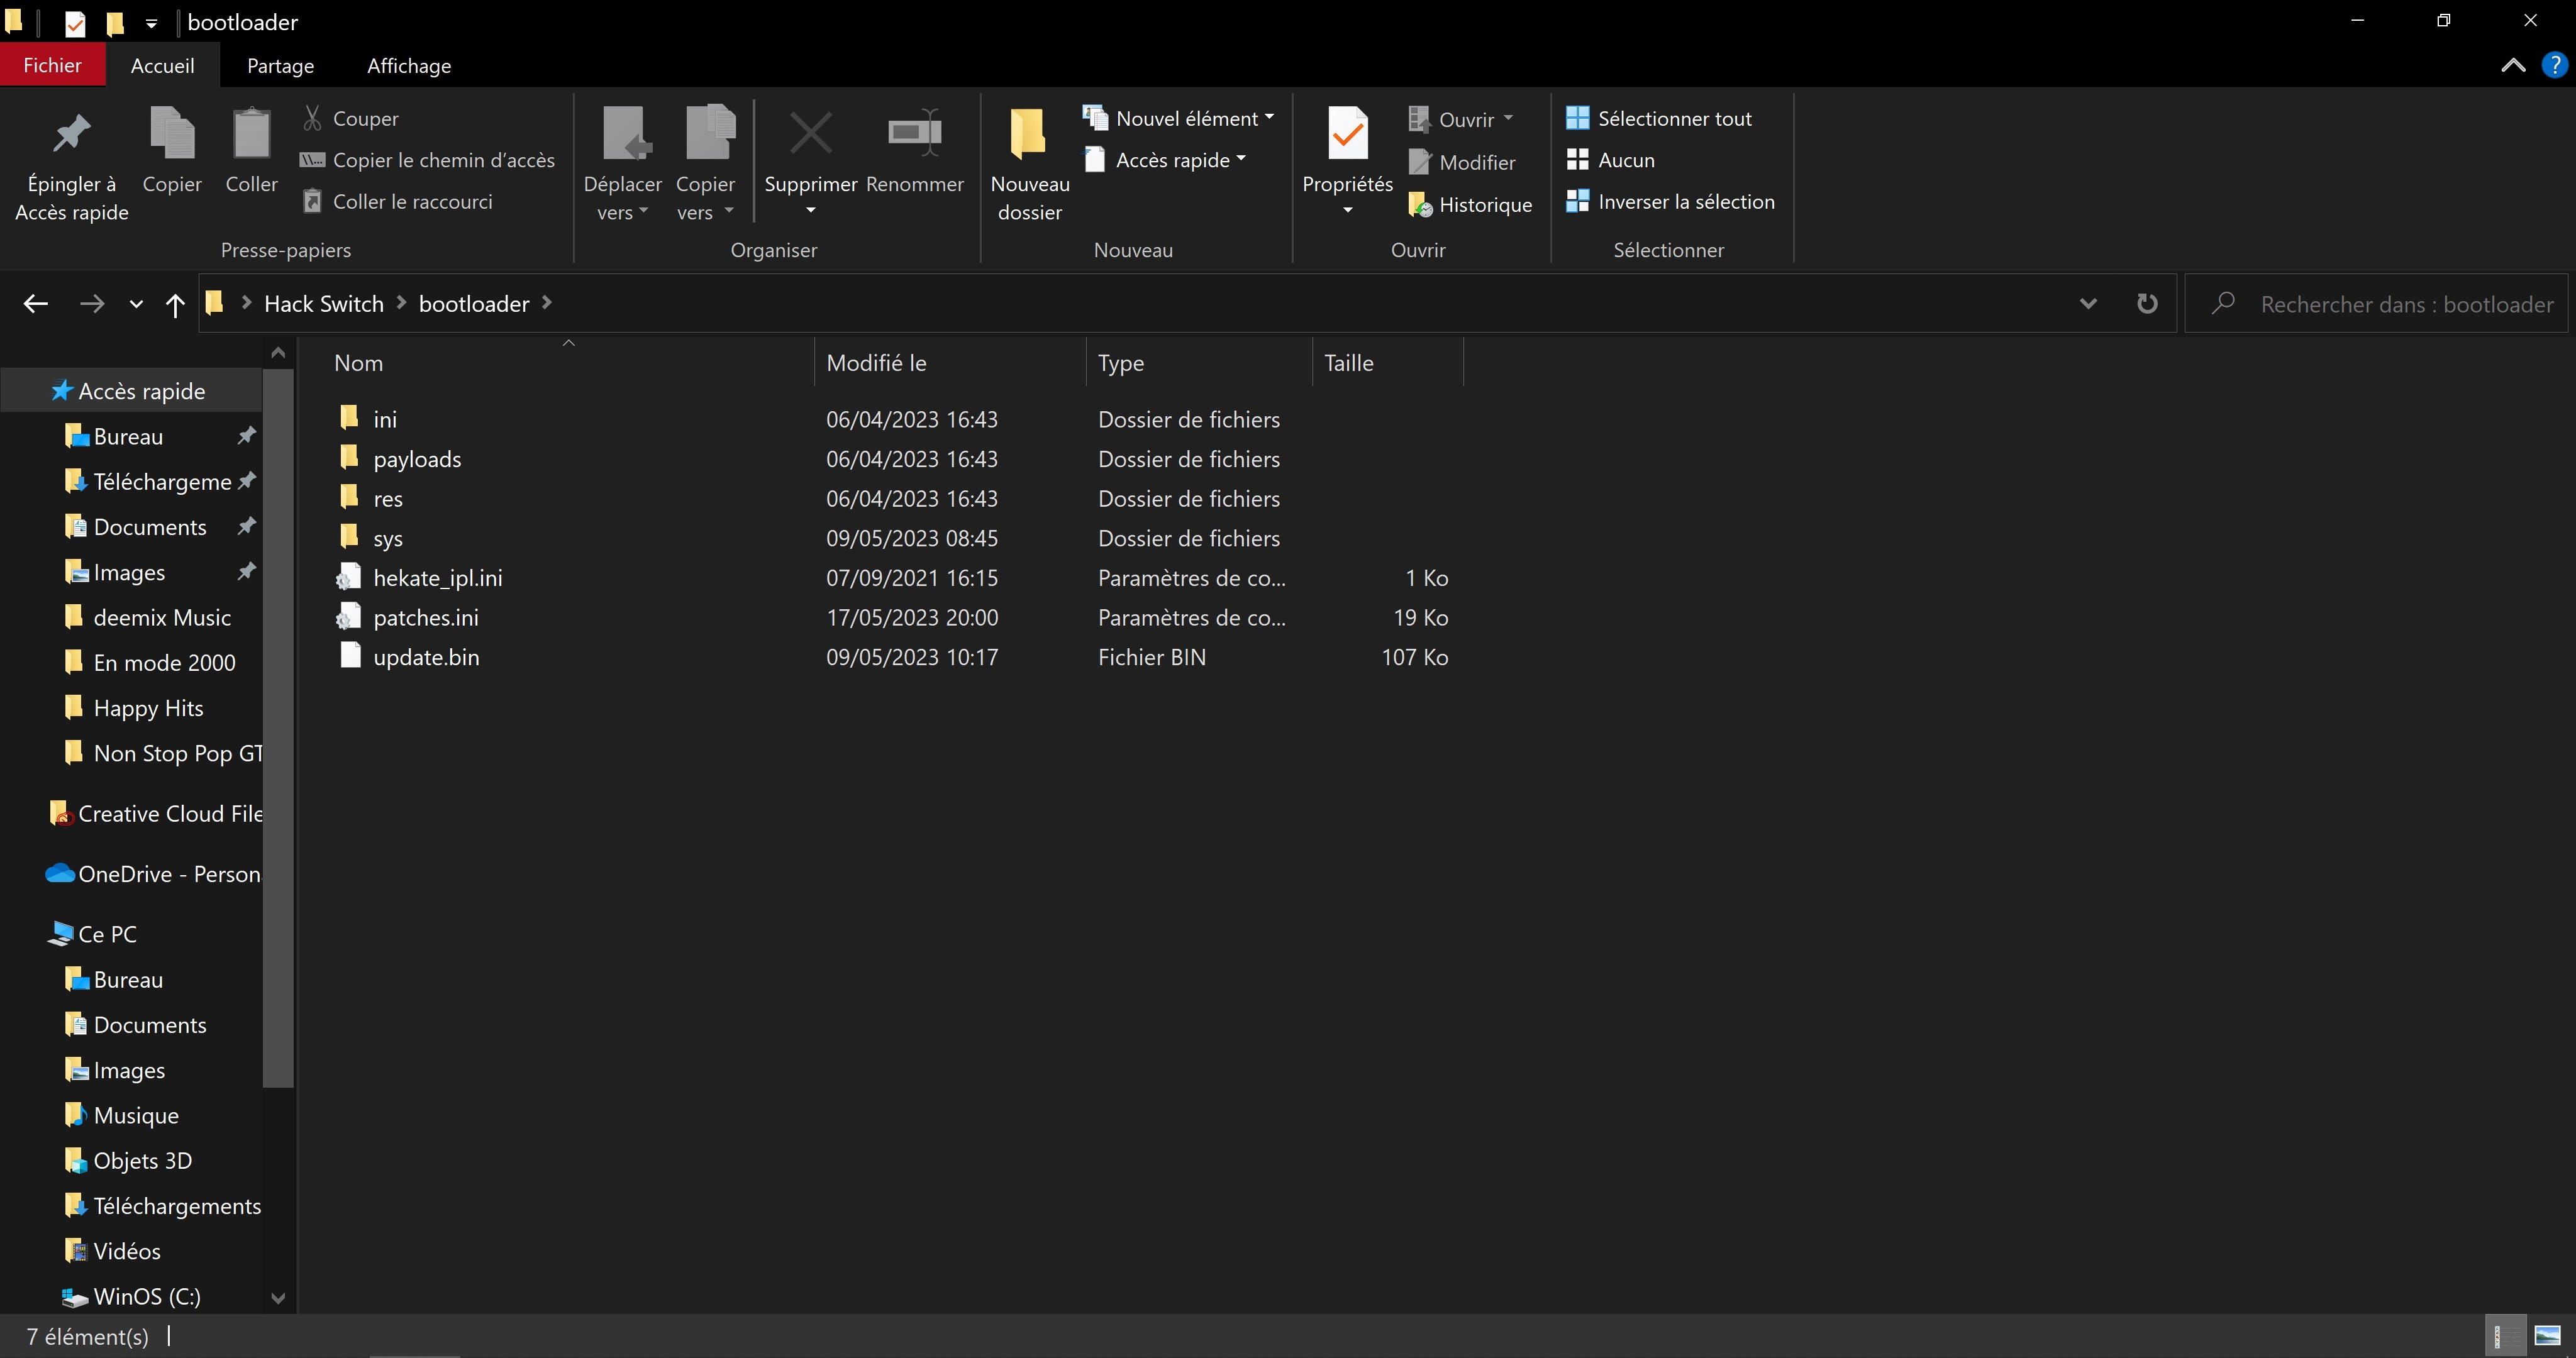Collapse the ribbon with the chevron arrow
The height and width of the screenshot is (1358, 2576).
click(2513, 66)
